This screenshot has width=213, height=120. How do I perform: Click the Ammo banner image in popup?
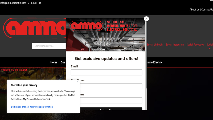[105, 35]
